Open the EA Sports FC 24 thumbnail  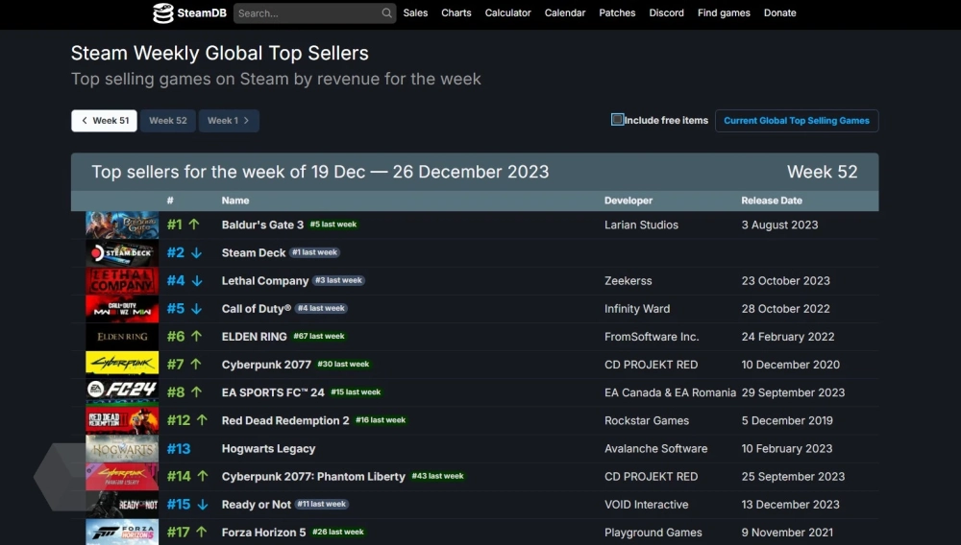tap(122, 392)
